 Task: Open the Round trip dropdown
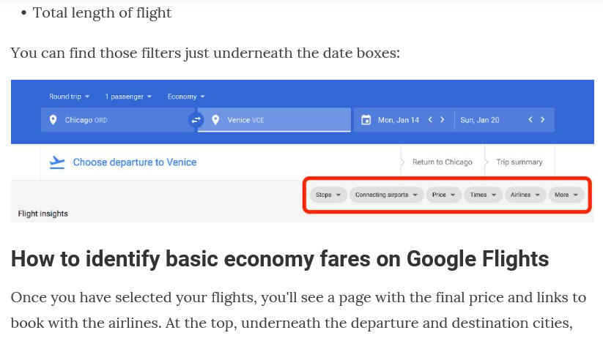point(69,97)
